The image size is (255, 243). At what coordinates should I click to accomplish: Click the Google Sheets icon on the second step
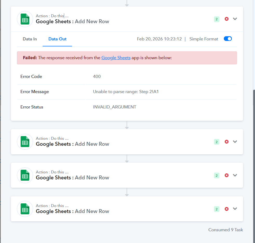25,142
